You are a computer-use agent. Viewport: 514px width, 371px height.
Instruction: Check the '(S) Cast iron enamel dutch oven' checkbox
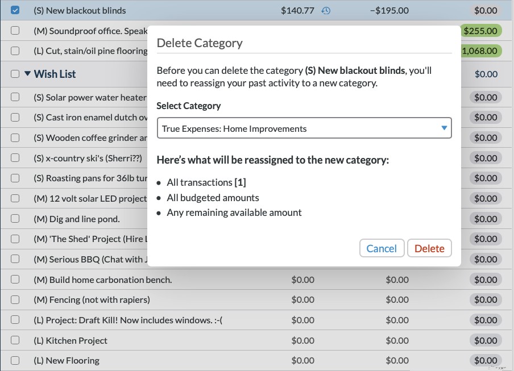[x=15, y=117]
